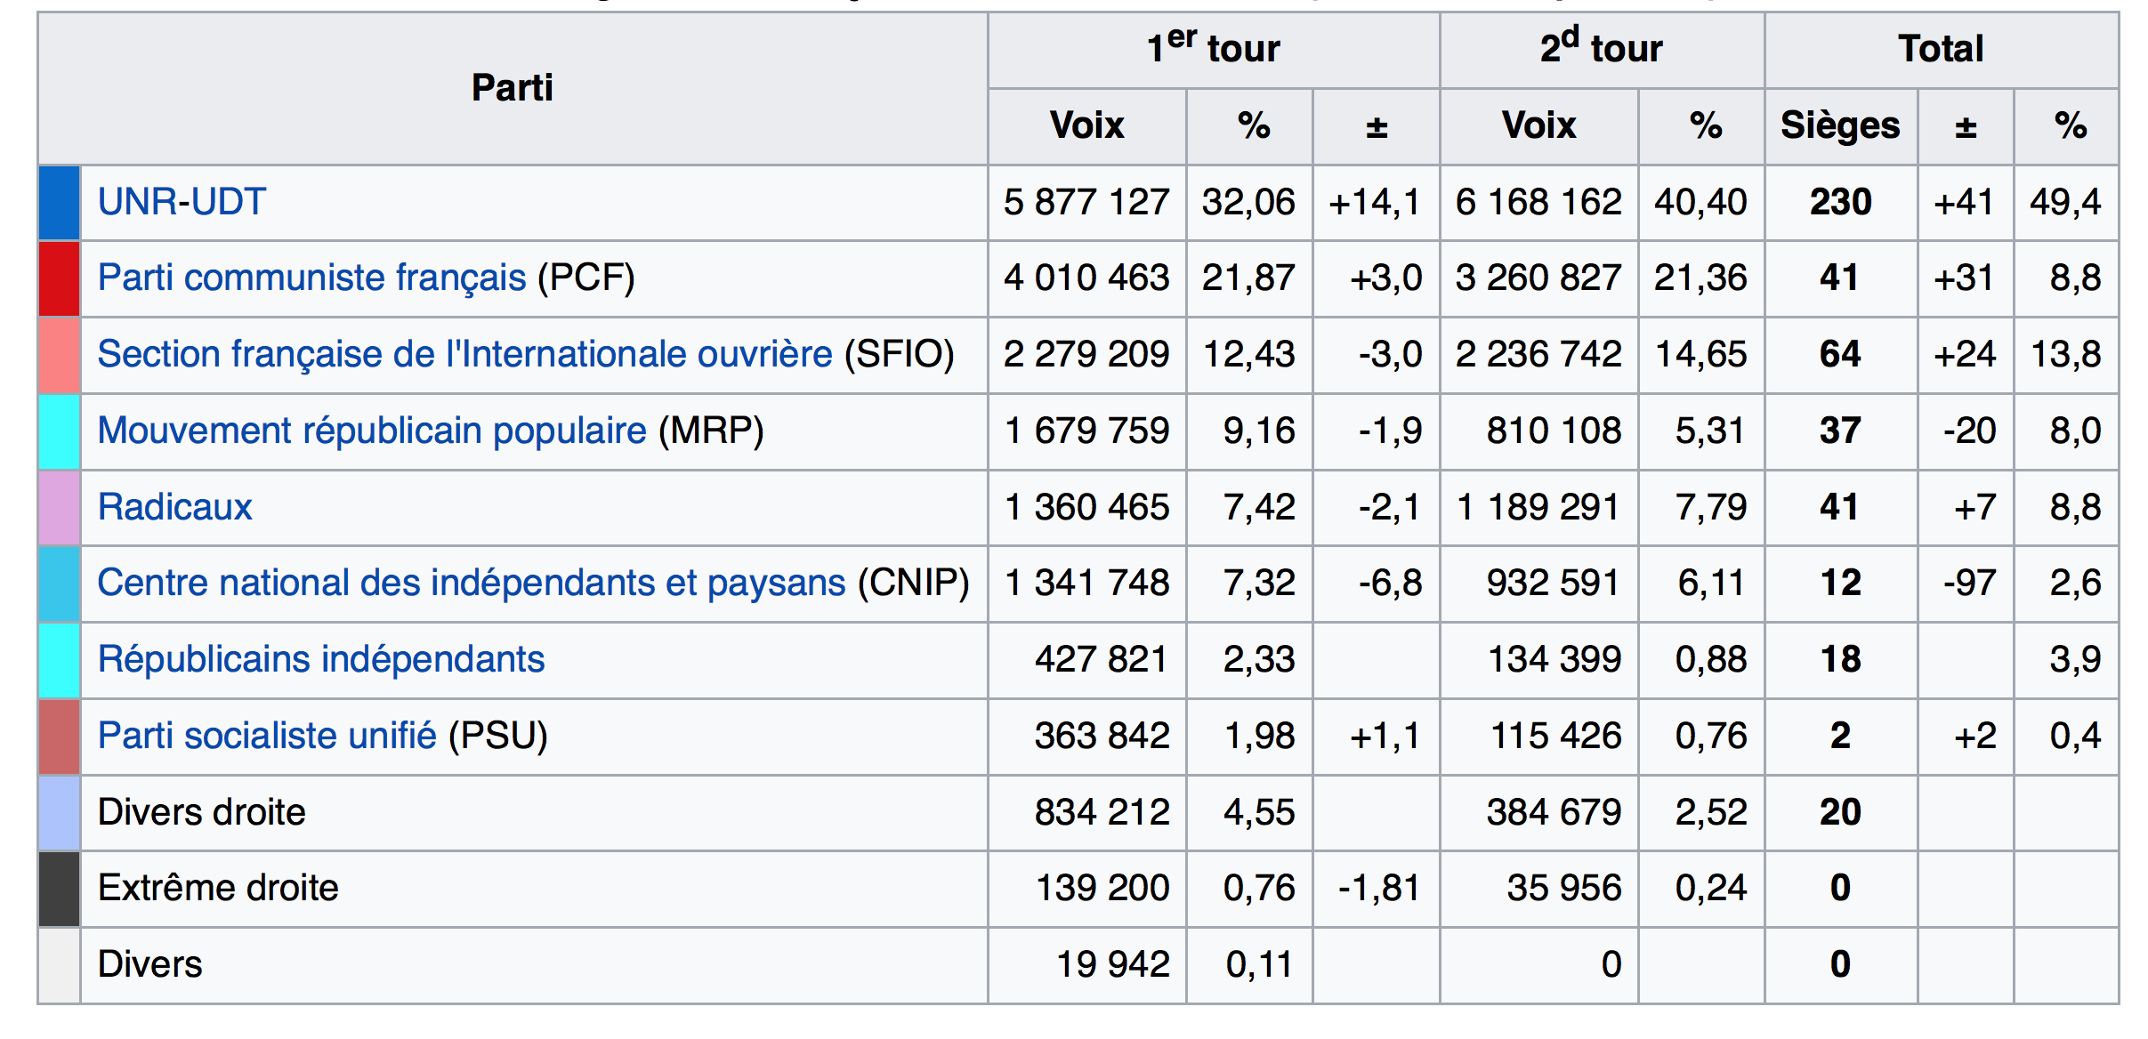Open Section française de l'Internationale ouvrière link
Image resolution: width=2148 pixels, height=1039 pixels.
pos(464,355)
